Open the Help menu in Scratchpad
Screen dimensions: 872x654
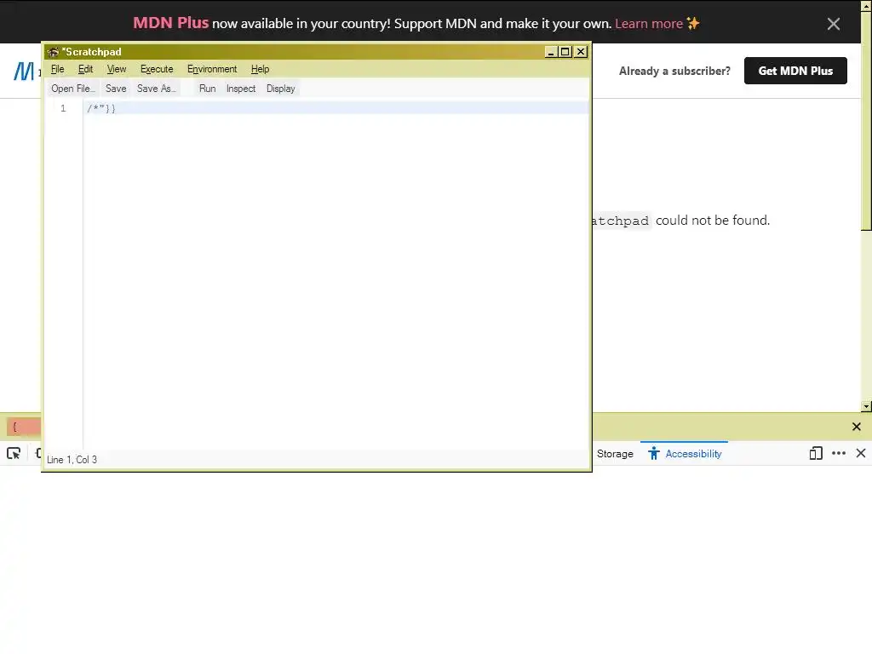point(260,69)
